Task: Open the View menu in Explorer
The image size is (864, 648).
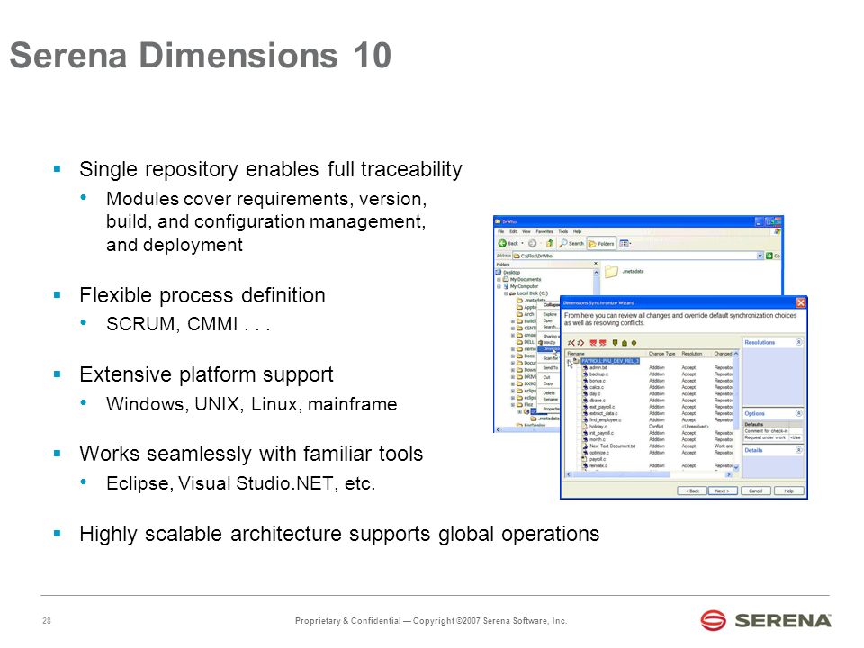Action: 526,231
